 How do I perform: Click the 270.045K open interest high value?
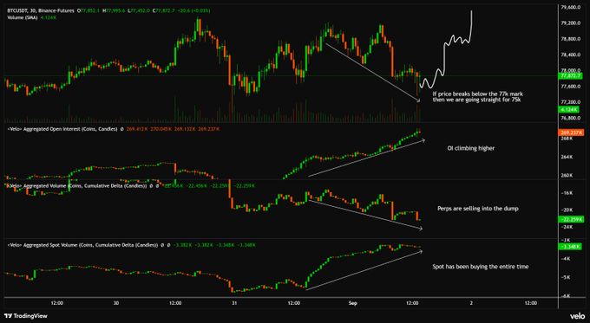point(161,129)
